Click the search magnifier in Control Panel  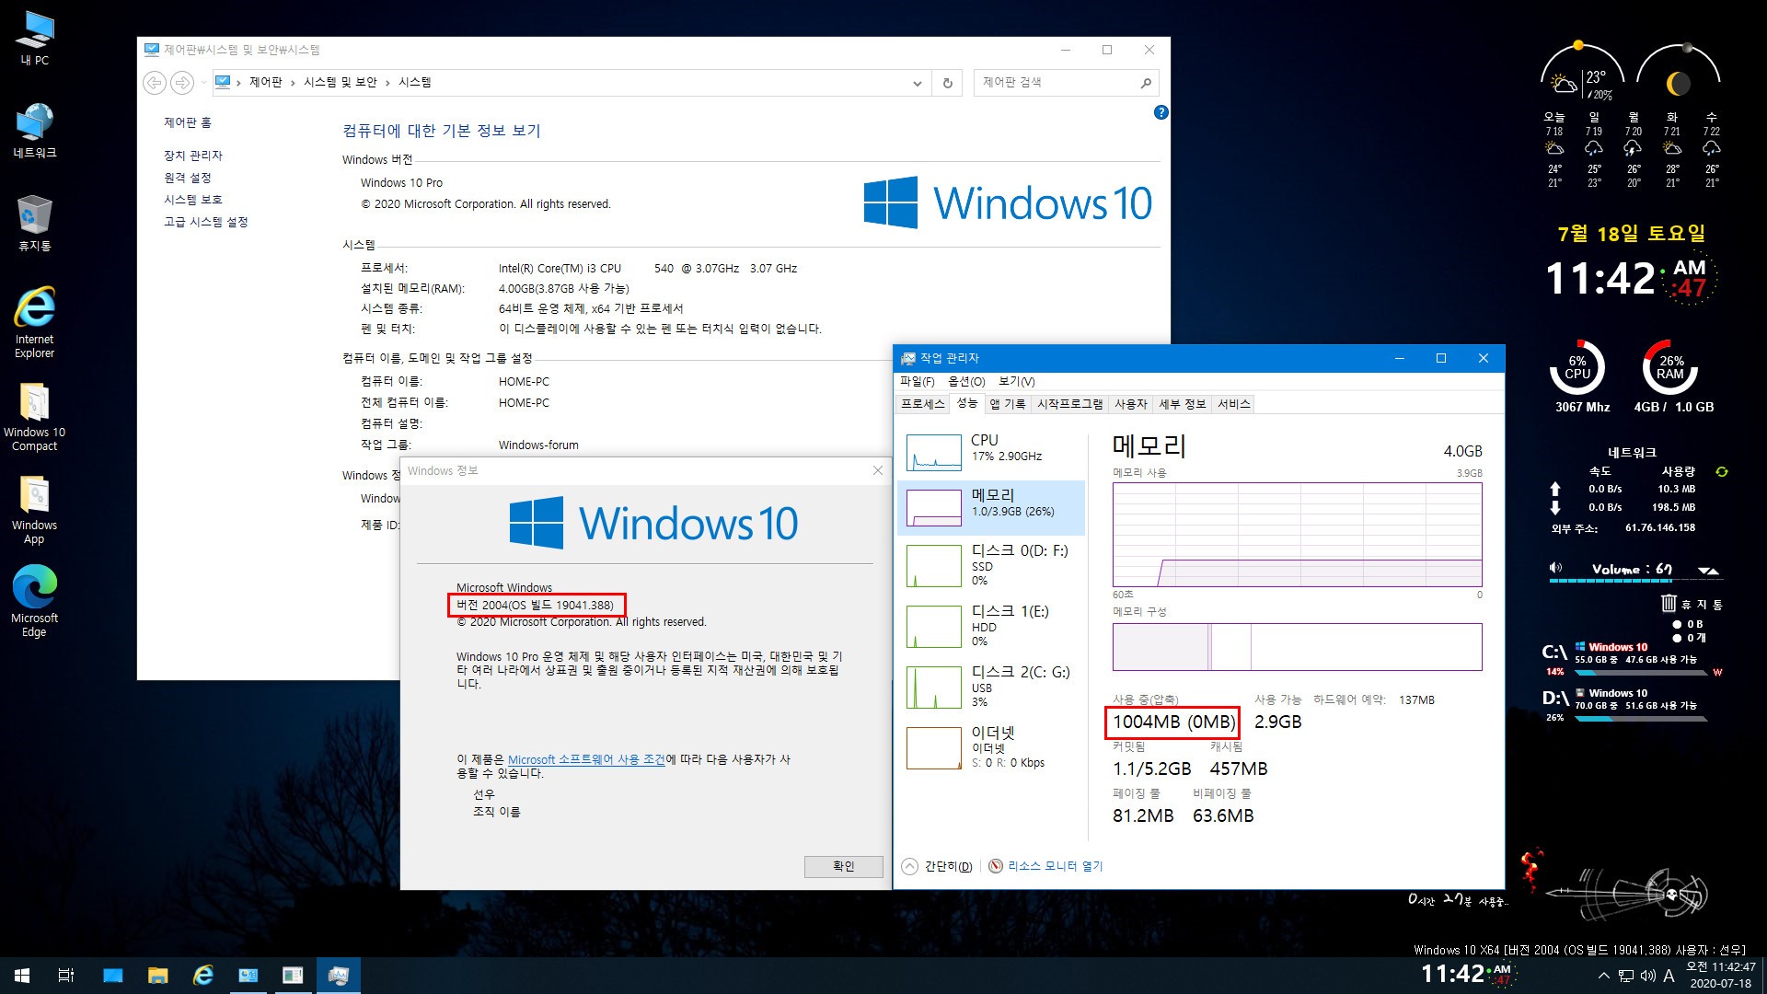(x=1146, y=83)
